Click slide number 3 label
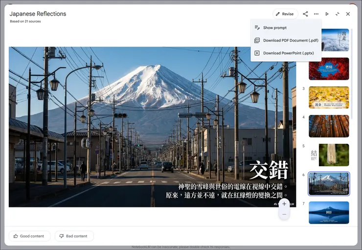 click(x=304, y=89)
